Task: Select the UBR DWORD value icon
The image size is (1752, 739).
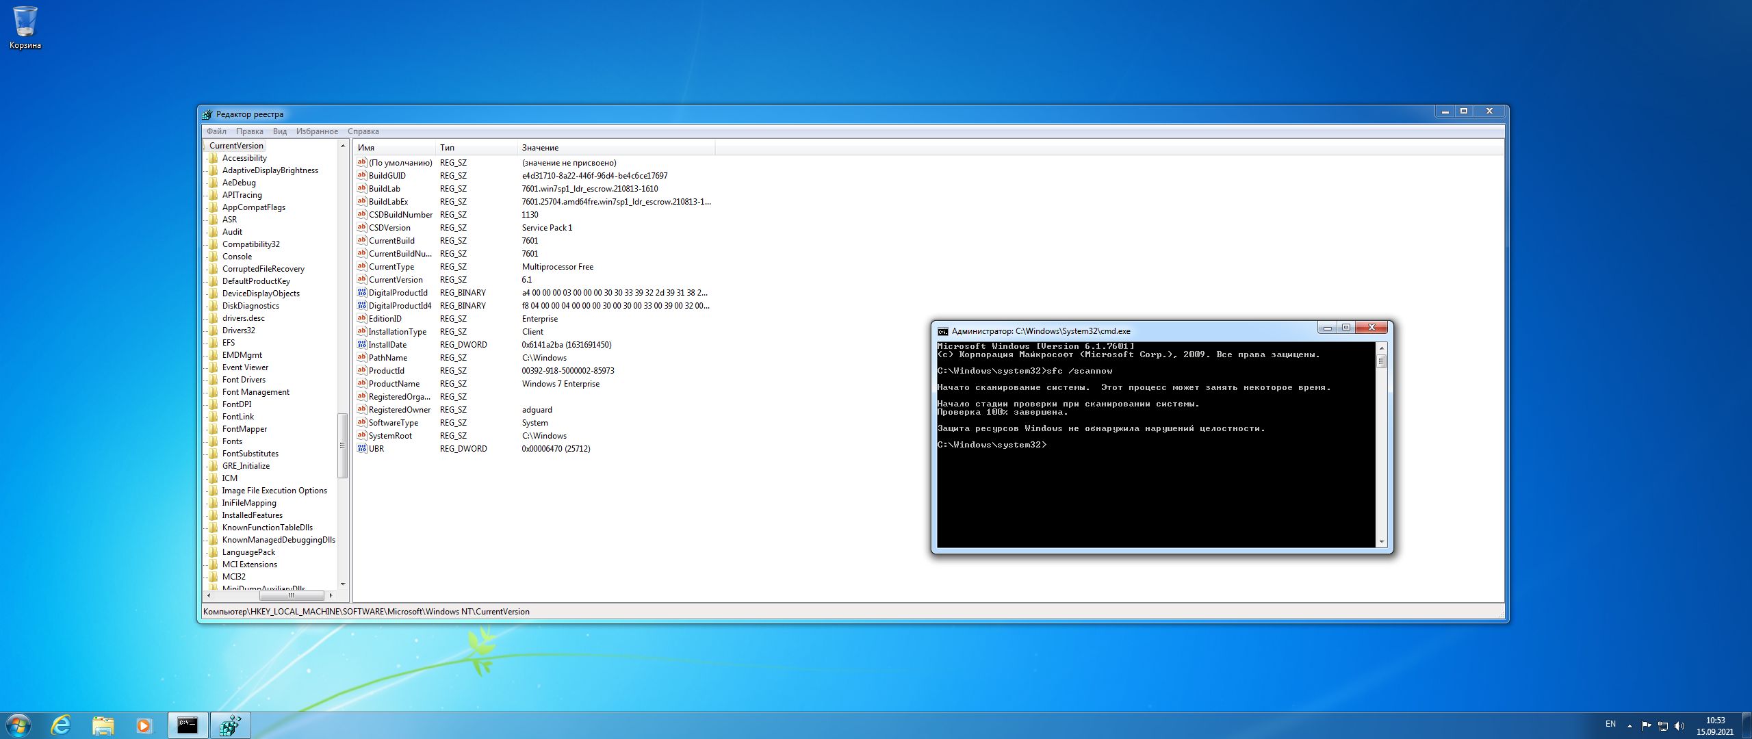Action: [362, 449]
